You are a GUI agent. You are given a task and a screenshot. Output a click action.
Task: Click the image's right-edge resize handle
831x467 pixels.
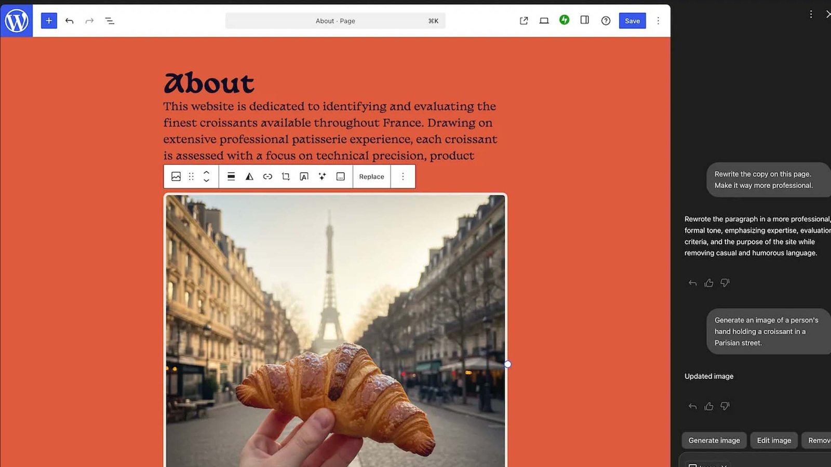507,364
